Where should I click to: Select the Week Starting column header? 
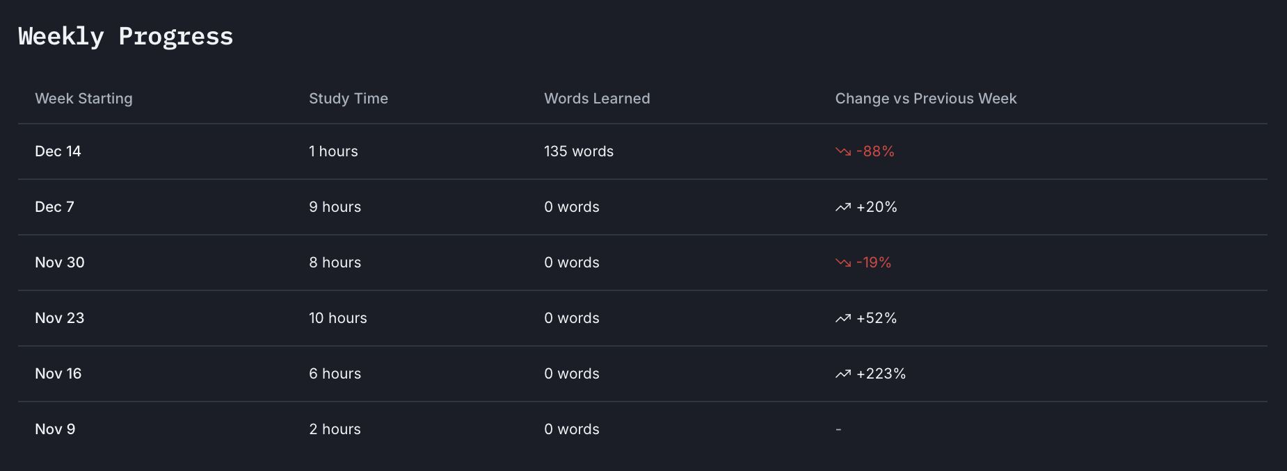83,99
